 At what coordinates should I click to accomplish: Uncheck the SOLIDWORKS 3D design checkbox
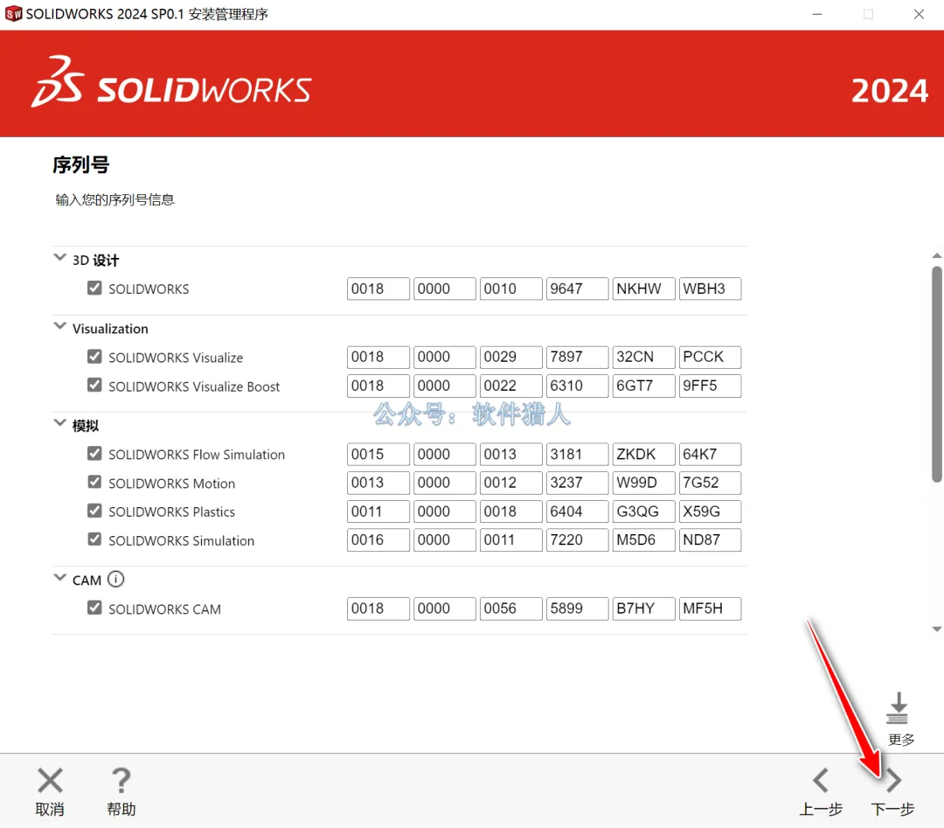point(94,288)
